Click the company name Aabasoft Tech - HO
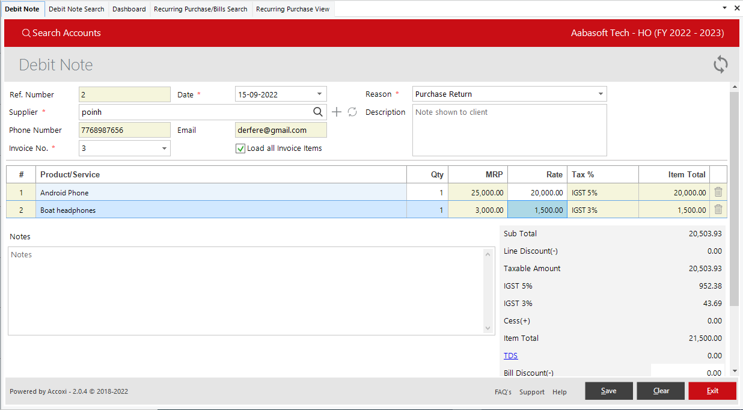Screen dimensions: 743x410 click(611, 33)
